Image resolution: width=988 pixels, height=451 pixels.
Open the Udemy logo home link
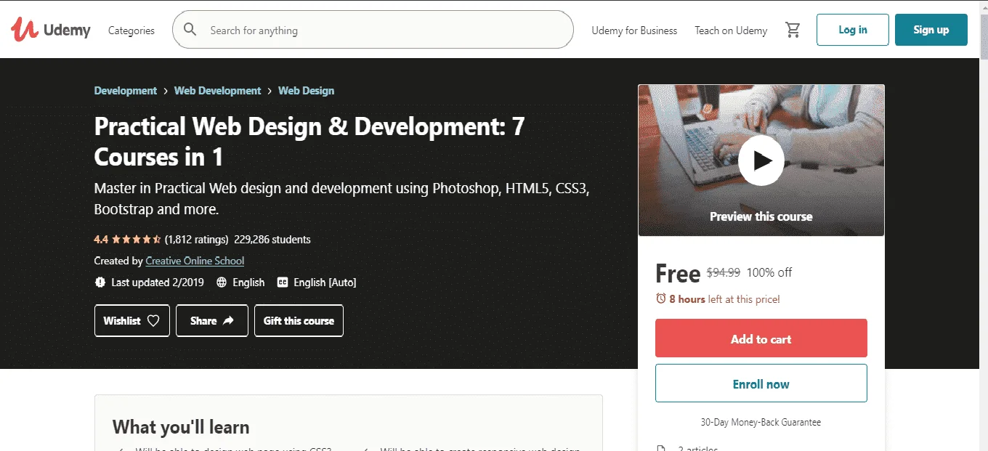pos(51,30)
